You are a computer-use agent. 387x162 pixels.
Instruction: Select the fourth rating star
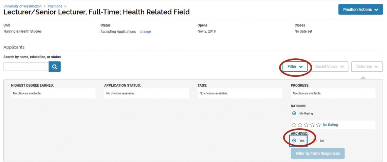[312, 125]
